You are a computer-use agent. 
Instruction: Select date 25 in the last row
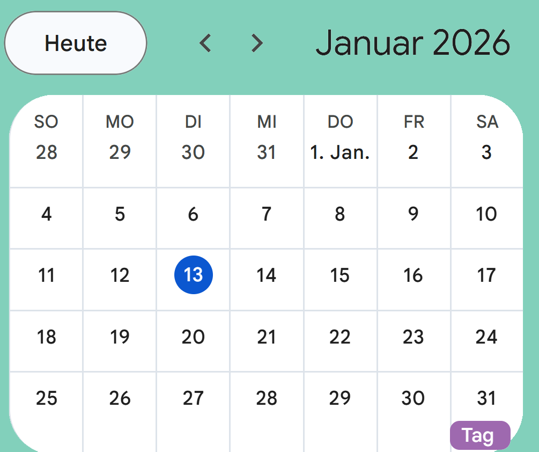click(47, 398)
